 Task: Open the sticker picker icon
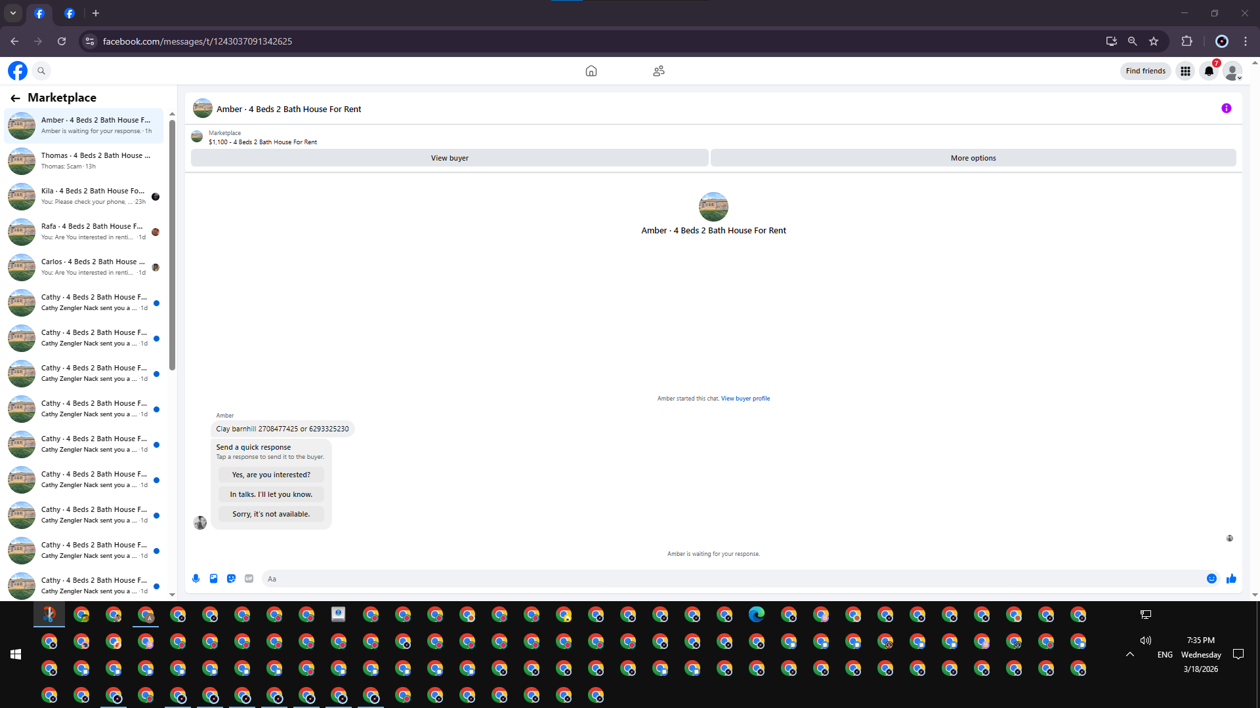point(231,578)
